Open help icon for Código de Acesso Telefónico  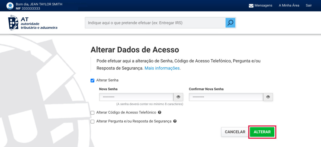coord(159,113)
